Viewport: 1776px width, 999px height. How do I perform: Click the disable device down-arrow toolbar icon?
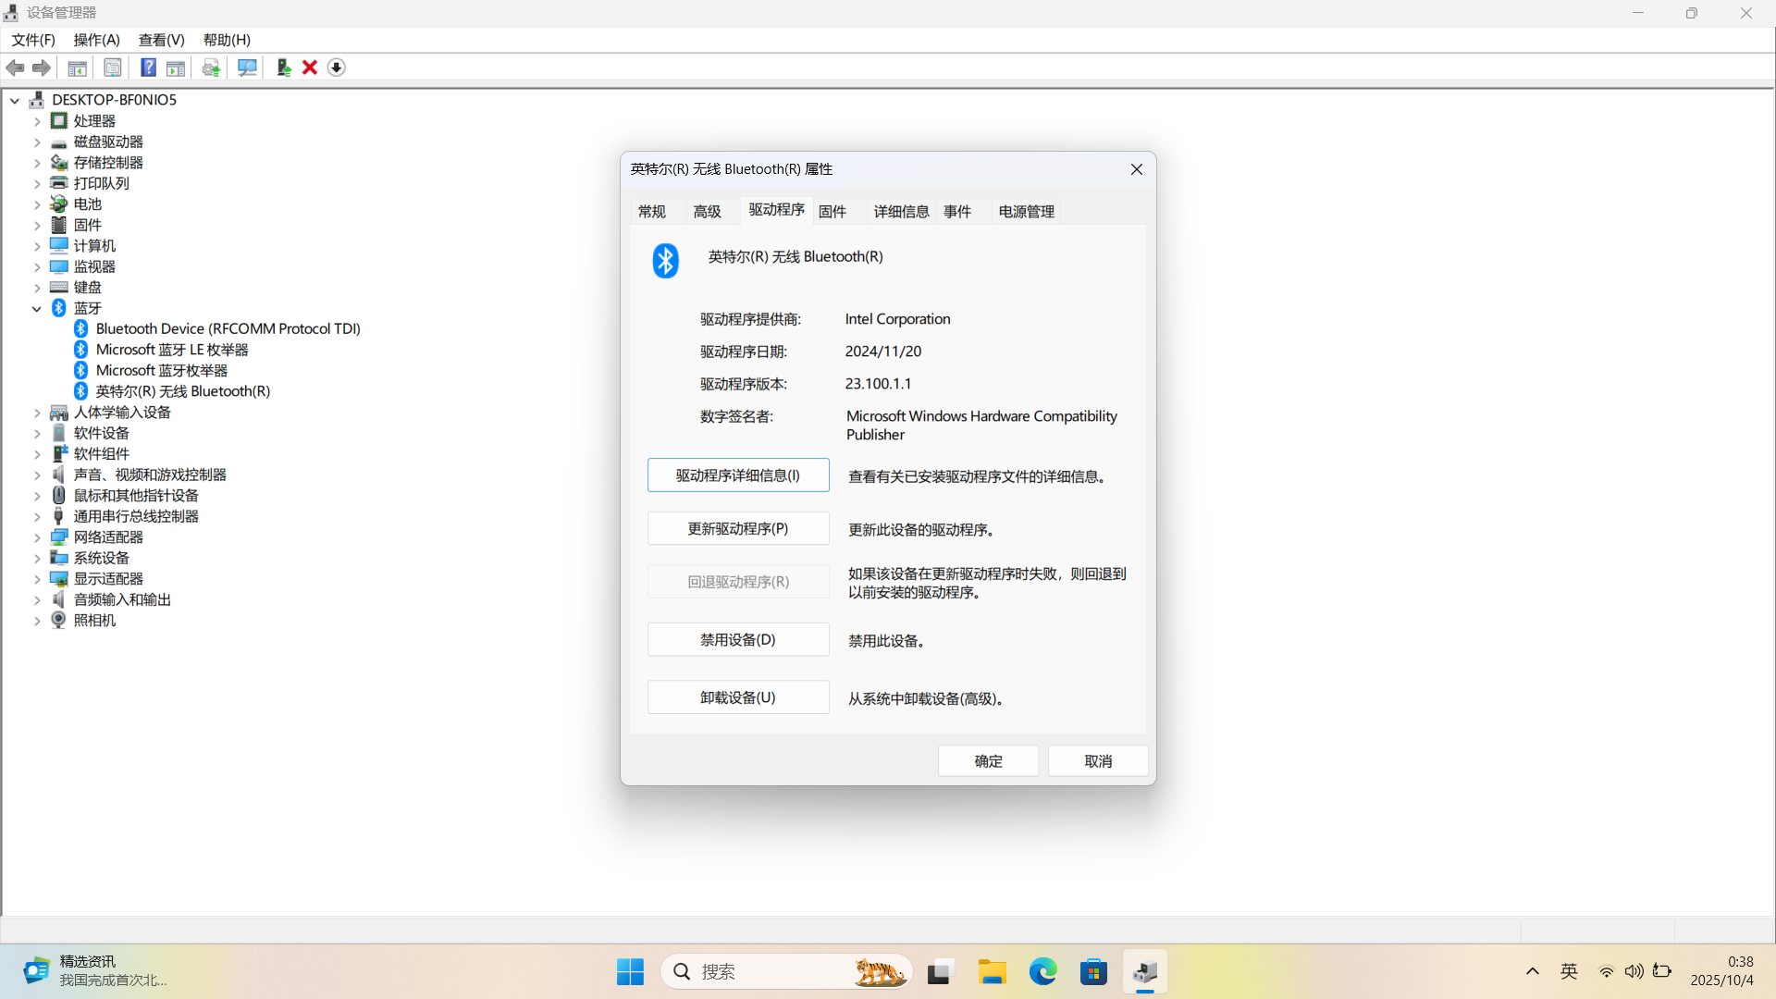point(337,68)
